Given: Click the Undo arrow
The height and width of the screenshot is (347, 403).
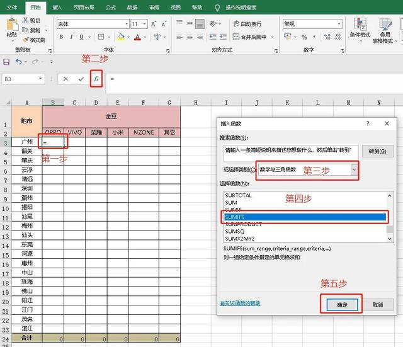Looking at the screenshot, I should point(18,62).
